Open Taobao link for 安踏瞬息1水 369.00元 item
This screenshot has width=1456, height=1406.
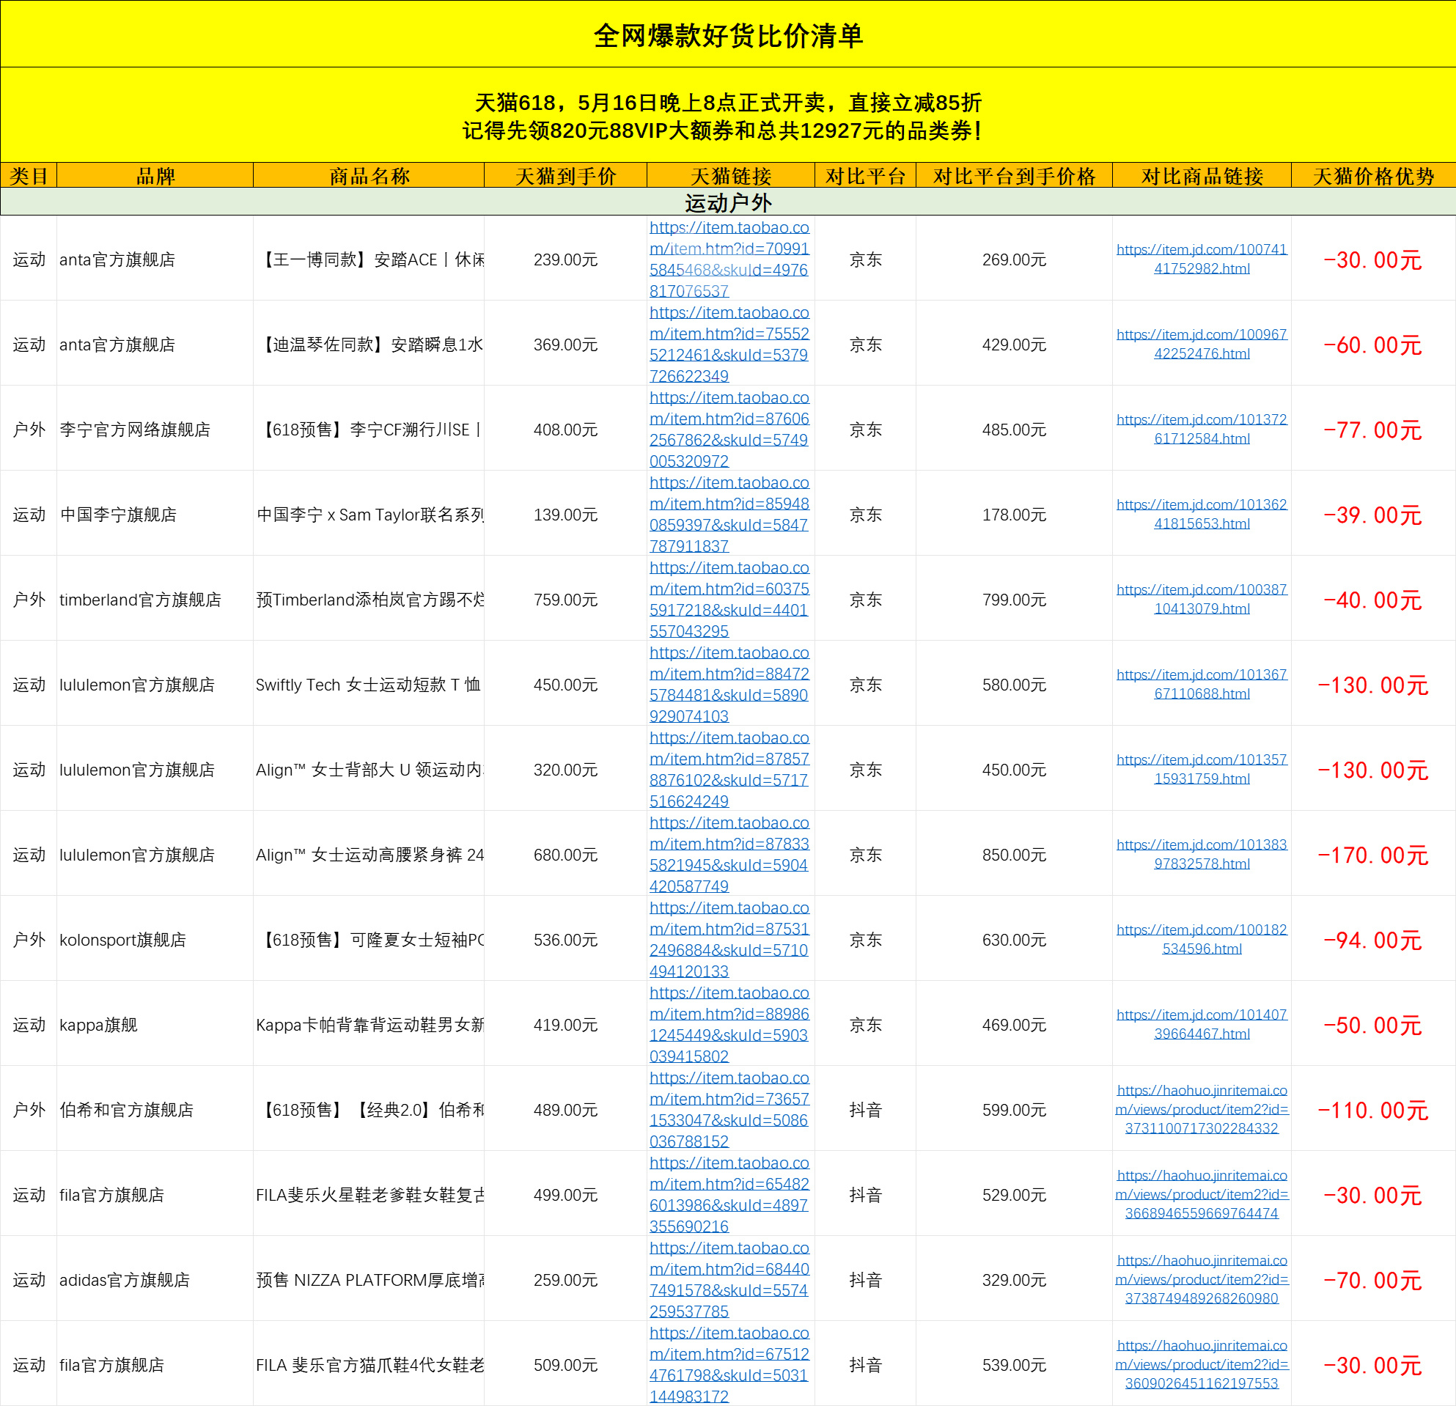point(729,345)
